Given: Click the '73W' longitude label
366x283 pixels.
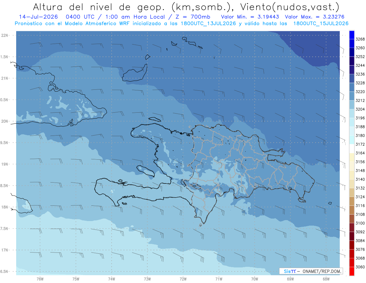Looking at the screenshot, I should [147, 279].
